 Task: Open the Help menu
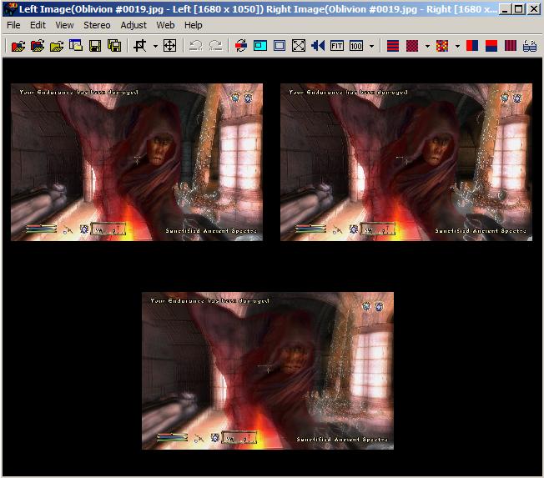[x=194, y=25]
